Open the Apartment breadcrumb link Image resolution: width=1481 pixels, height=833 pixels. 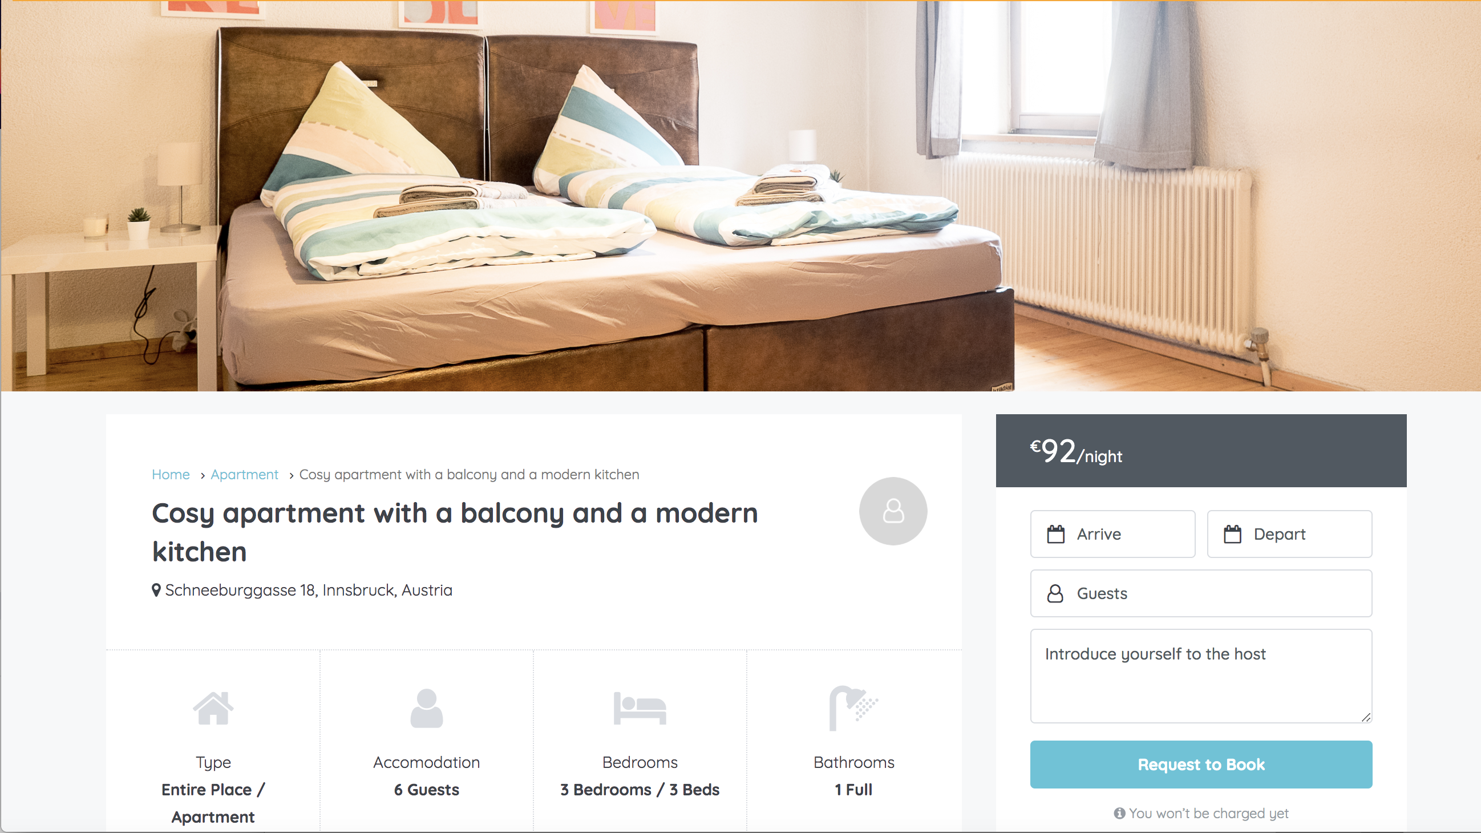pos(244,474)
